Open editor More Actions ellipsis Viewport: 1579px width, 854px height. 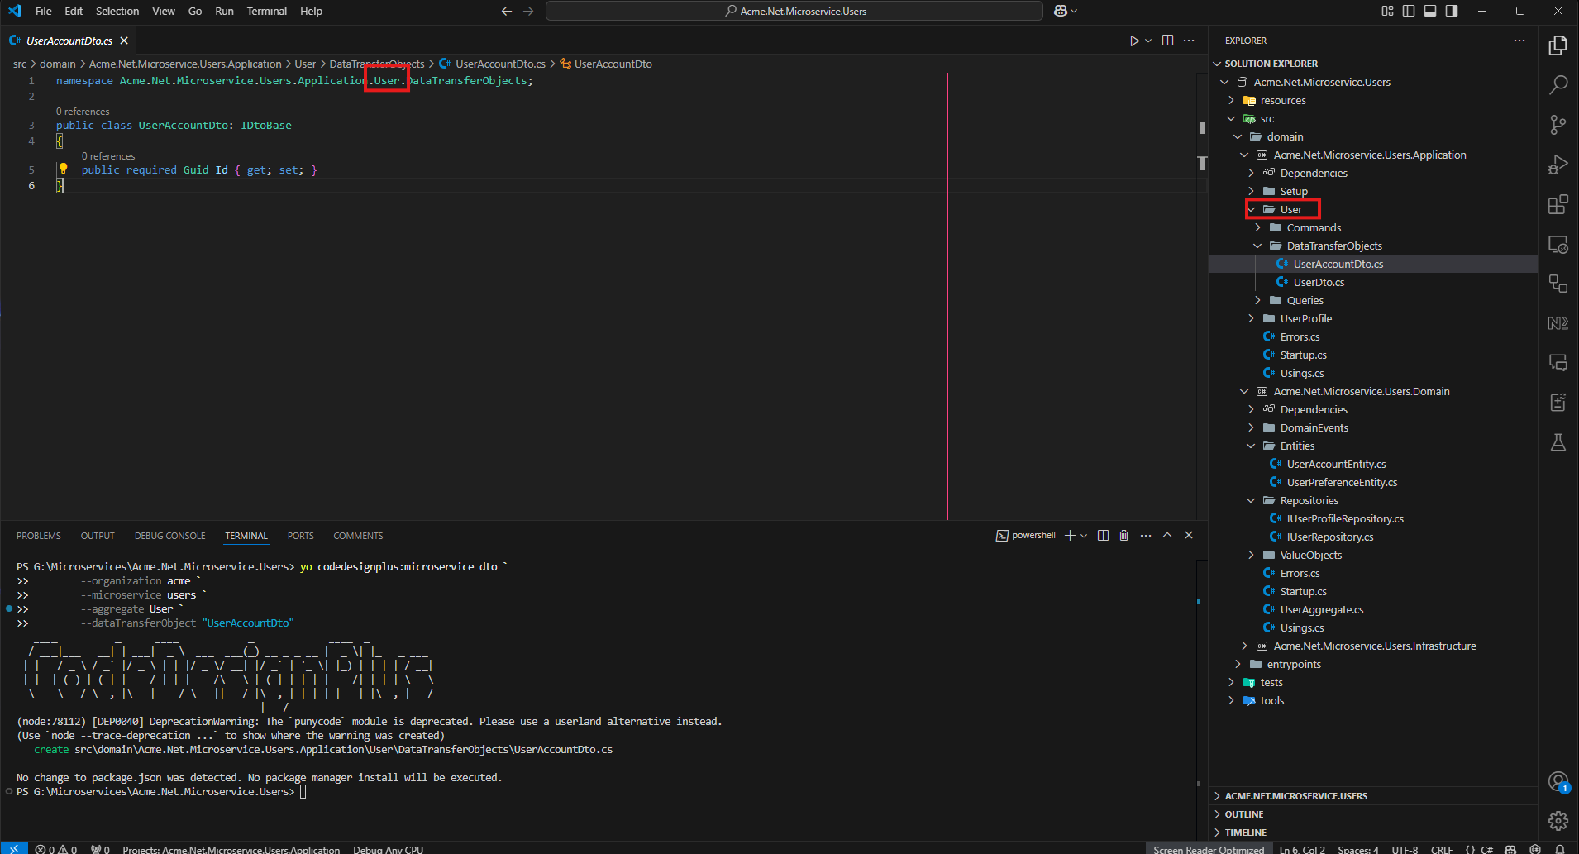(1189, 41)
